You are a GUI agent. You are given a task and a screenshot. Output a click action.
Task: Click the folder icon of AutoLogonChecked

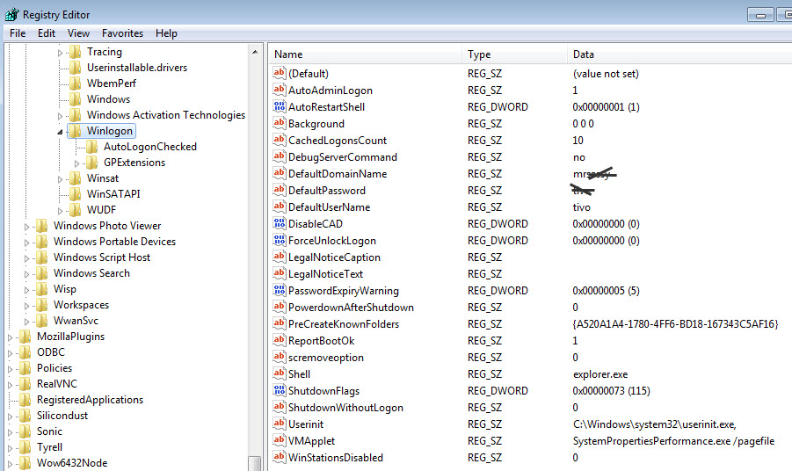92,147
